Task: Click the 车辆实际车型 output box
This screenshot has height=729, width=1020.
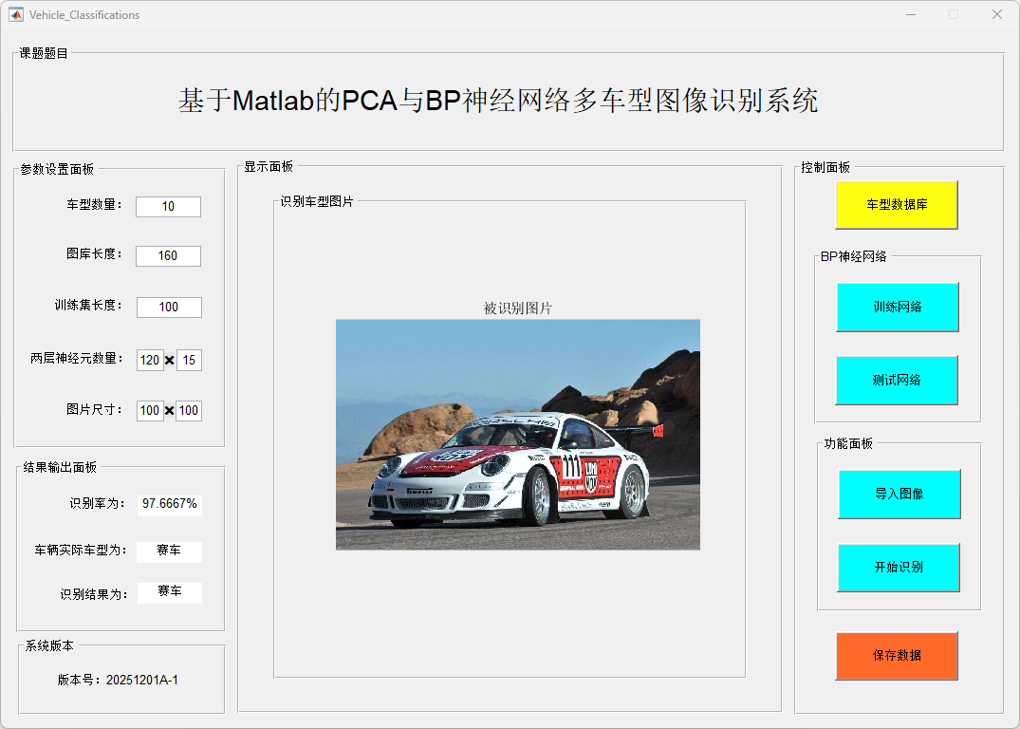Action: tap(169, 551)
